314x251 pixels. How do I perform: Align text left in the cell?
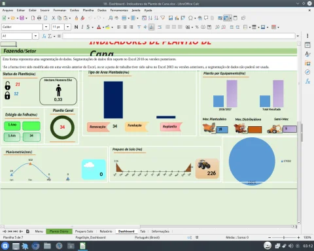[119, 27]
